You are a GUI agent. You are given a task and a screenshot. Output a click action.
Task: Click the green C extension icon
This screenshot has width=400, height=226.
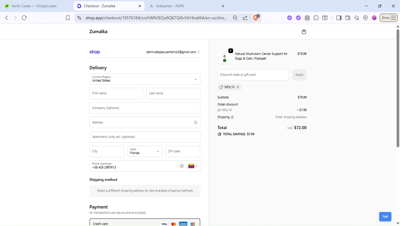pos(307,18)
